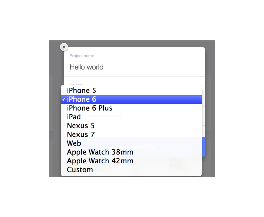Select iPad as the device
The width and height of the screenshot is (264, 217).
pos(131,117)
